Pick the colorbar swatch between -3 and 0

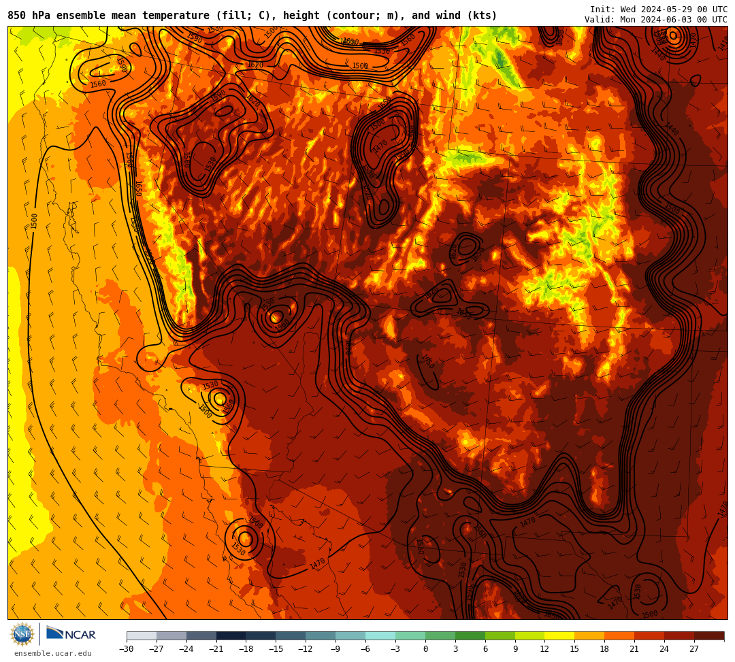(410, 635)
